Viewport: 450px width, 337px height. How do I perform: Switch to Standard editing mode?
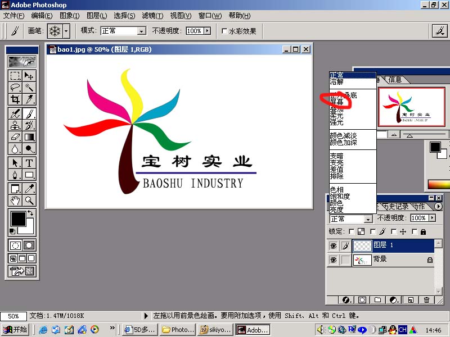click(15, 245)
